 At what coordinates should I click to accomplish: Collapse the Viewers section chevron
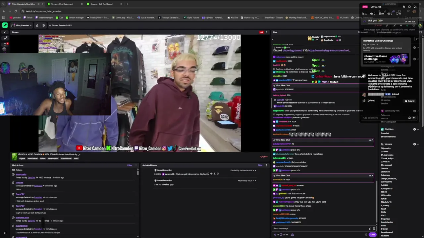click(x=418, y=144)
